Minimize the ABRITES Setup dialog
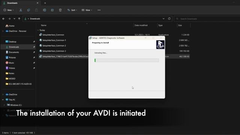 pyautogui.click(x=146, y=38)
